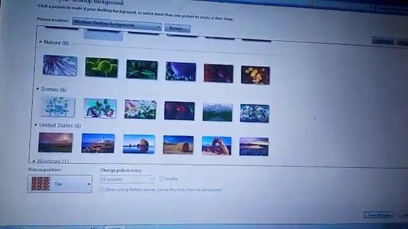Select the blue spiky flower Nature wallpaper
Screen dimensions: 408x229
pos(60,66)
